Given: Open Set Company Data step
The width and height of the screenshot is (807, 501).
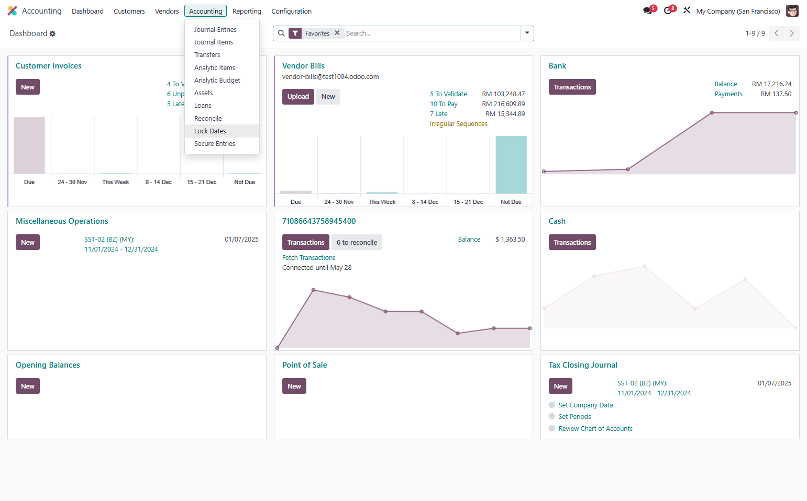Looking at the screenshot, I should point(585,405).
